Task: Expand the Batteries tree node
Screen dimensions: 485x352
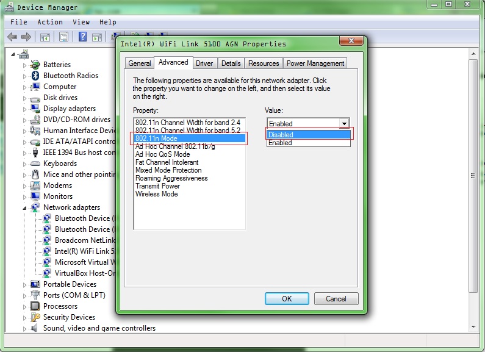Action: tap(24, 65)
